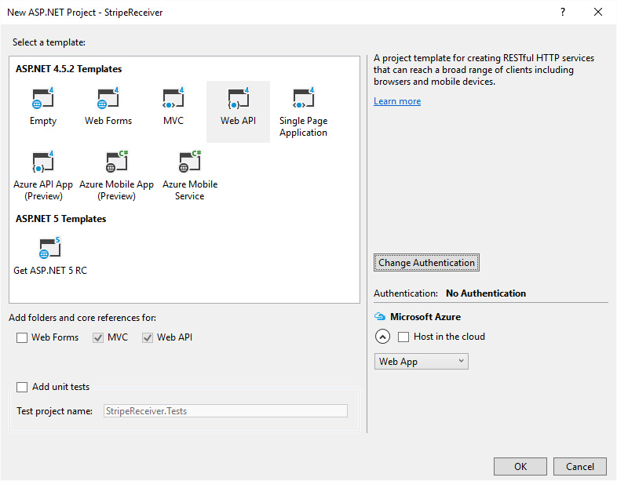Click the Add folders and core references label
Viewport: 617px width, 481px height.
click(82, 318)
